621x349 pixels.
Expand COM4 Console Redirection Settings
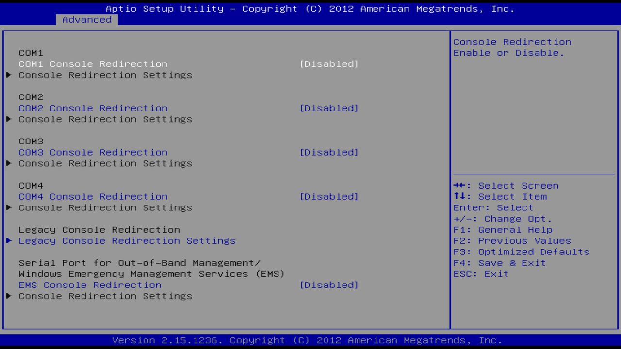(x=105, y=207)
